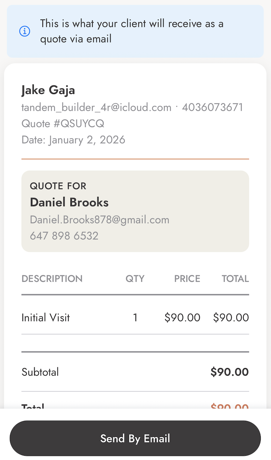Select the Daniel Brooks client name

pyautogui.click(x=69, y=202)
